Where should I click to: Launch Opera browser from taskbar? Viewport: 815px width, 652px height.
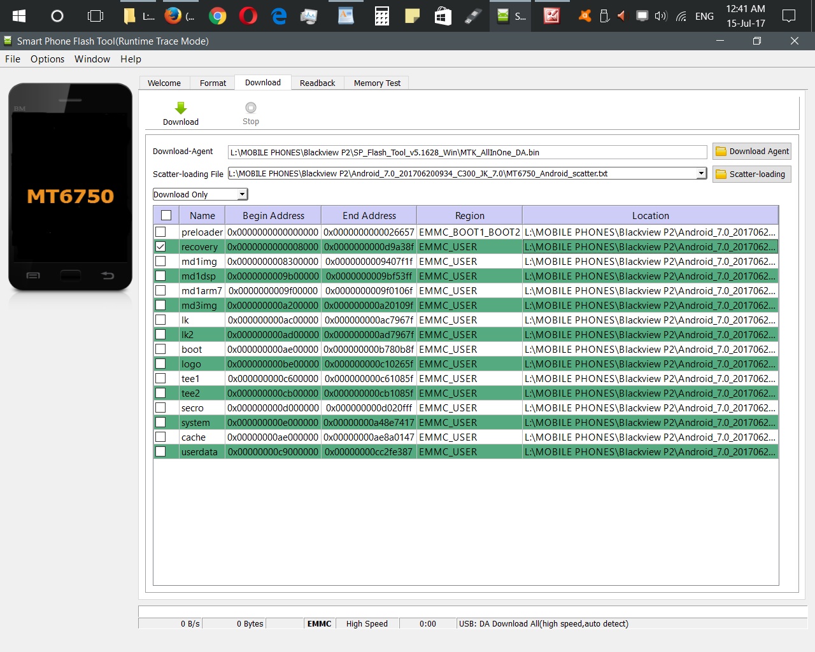248,16
